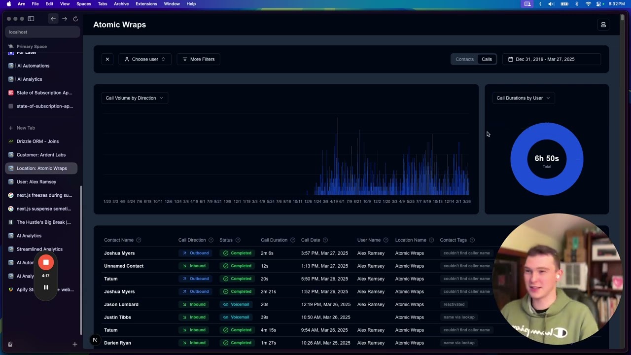Click the reactivated contact tag
Image resolution: width=631 pixels, height=355 pixels.
click(x=454, y=304)
